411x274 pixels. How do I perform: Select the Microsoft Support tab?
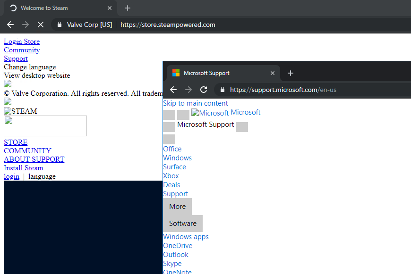click(x=223, y=73)
